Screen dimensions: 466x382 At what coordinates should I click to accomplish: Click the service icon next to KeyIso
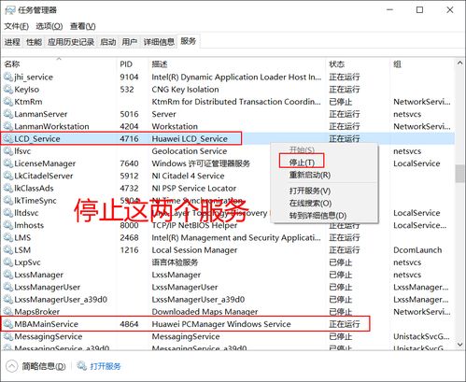(x=8, y=90)
